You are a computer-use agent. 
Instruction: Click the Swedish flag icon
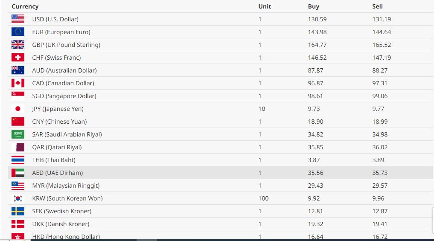coord(18,211)
